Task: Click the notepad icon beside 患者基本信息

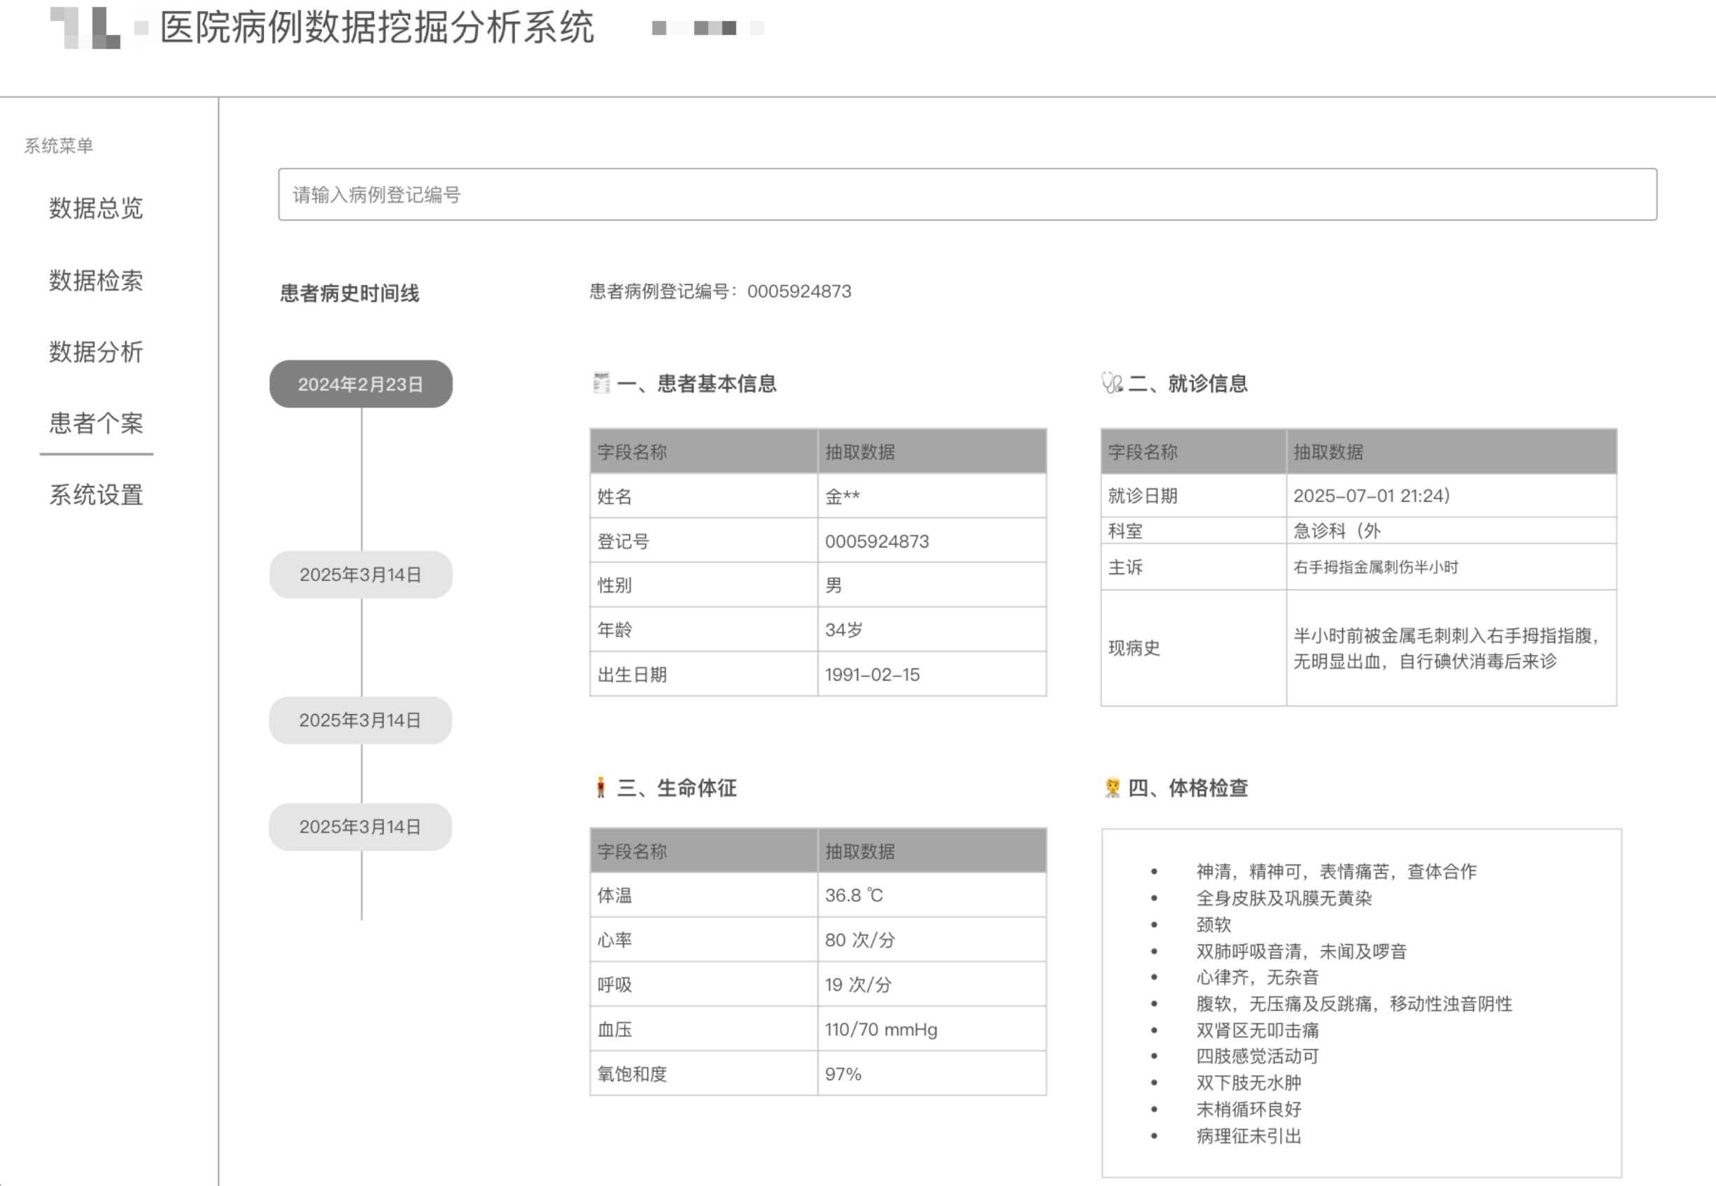Action: 601,384
